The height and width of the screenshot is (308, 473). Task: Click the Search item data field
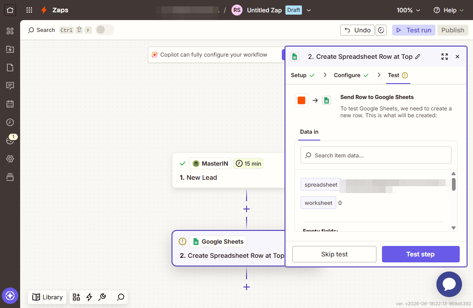[x=376, y=156]
